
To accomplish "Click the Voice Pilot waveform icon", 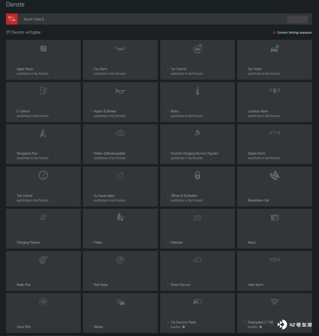I will click(43, 302).
